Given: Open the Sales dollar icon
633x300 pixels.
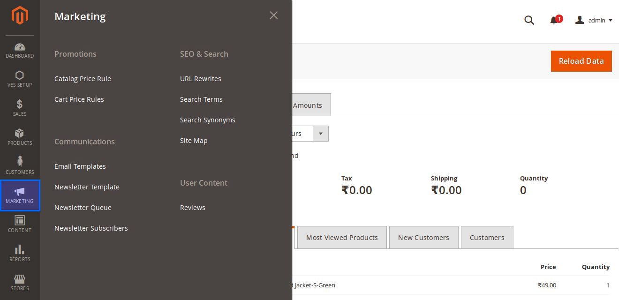Looking at the screenshot, I should point(20,105).
